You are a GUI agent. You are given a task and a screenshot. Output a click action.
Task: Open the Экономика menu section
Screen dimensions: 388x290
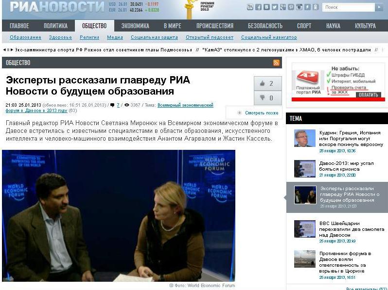135,26
